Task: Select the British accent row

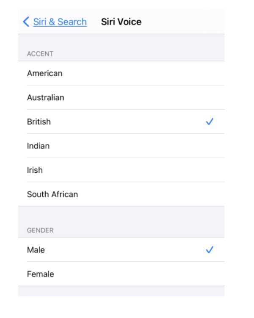Action: 121,122
